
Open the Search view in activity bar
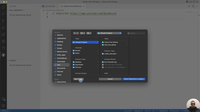pyautogui.click(x=3, y=14)
